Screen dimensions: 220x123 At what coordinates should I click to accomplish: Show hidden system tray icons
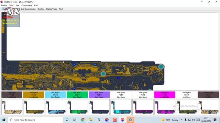pos(182,120)
